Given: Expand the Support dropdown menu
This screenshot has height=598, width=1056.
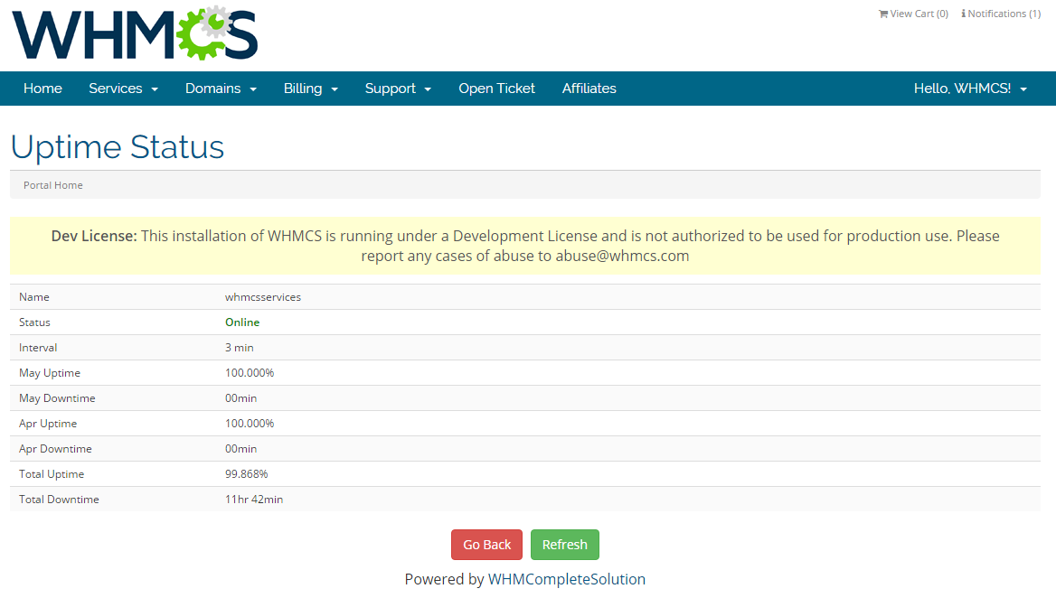Looking at the screenshot, I should 398,89.
